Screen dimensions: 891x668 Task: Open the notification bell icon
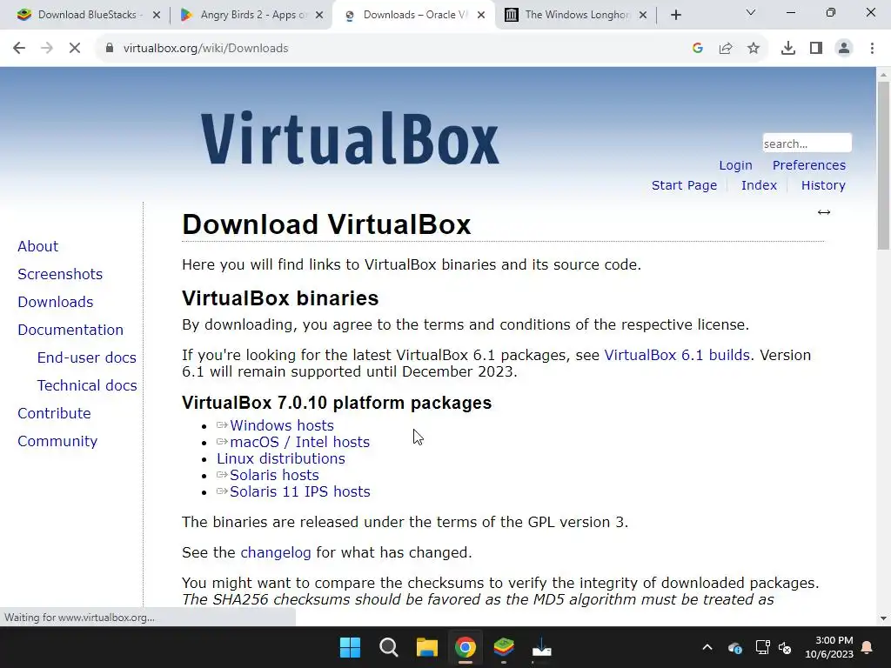[868, 647]
